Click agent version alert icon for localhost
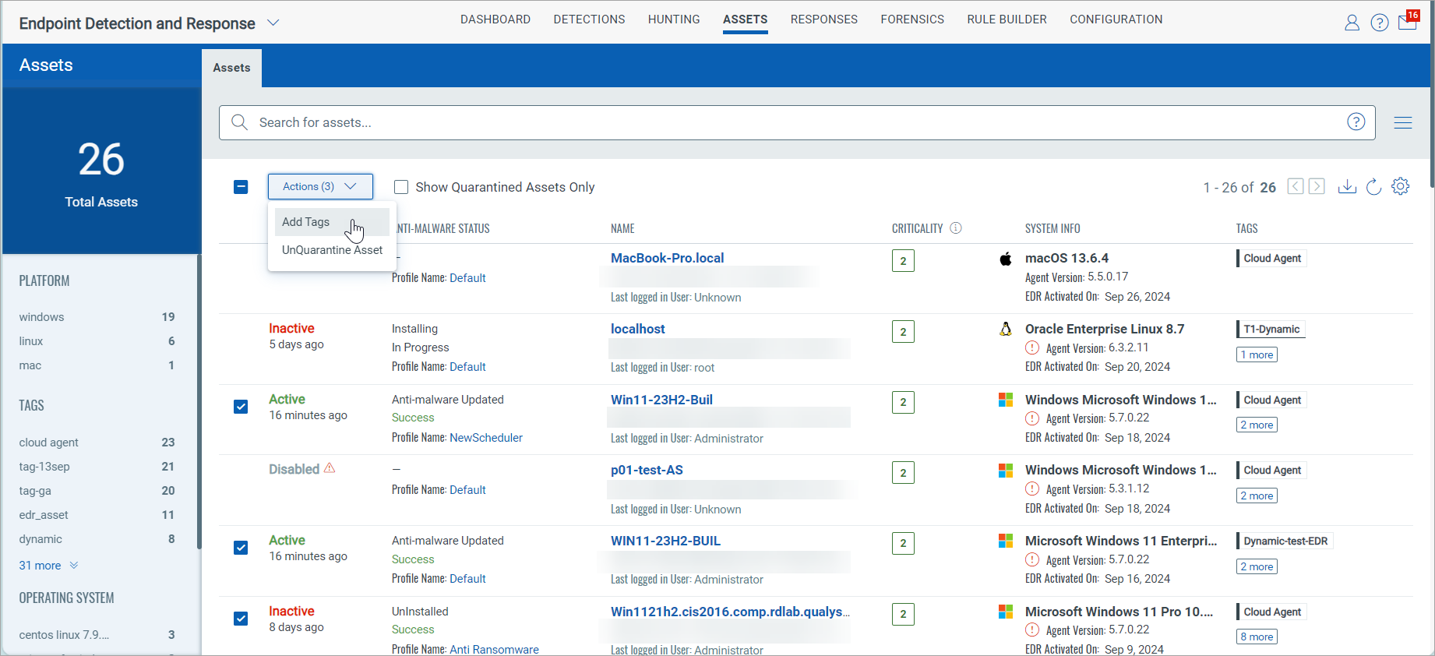The width and height of the screenshot is (1435, 656). pos(1032,347)
